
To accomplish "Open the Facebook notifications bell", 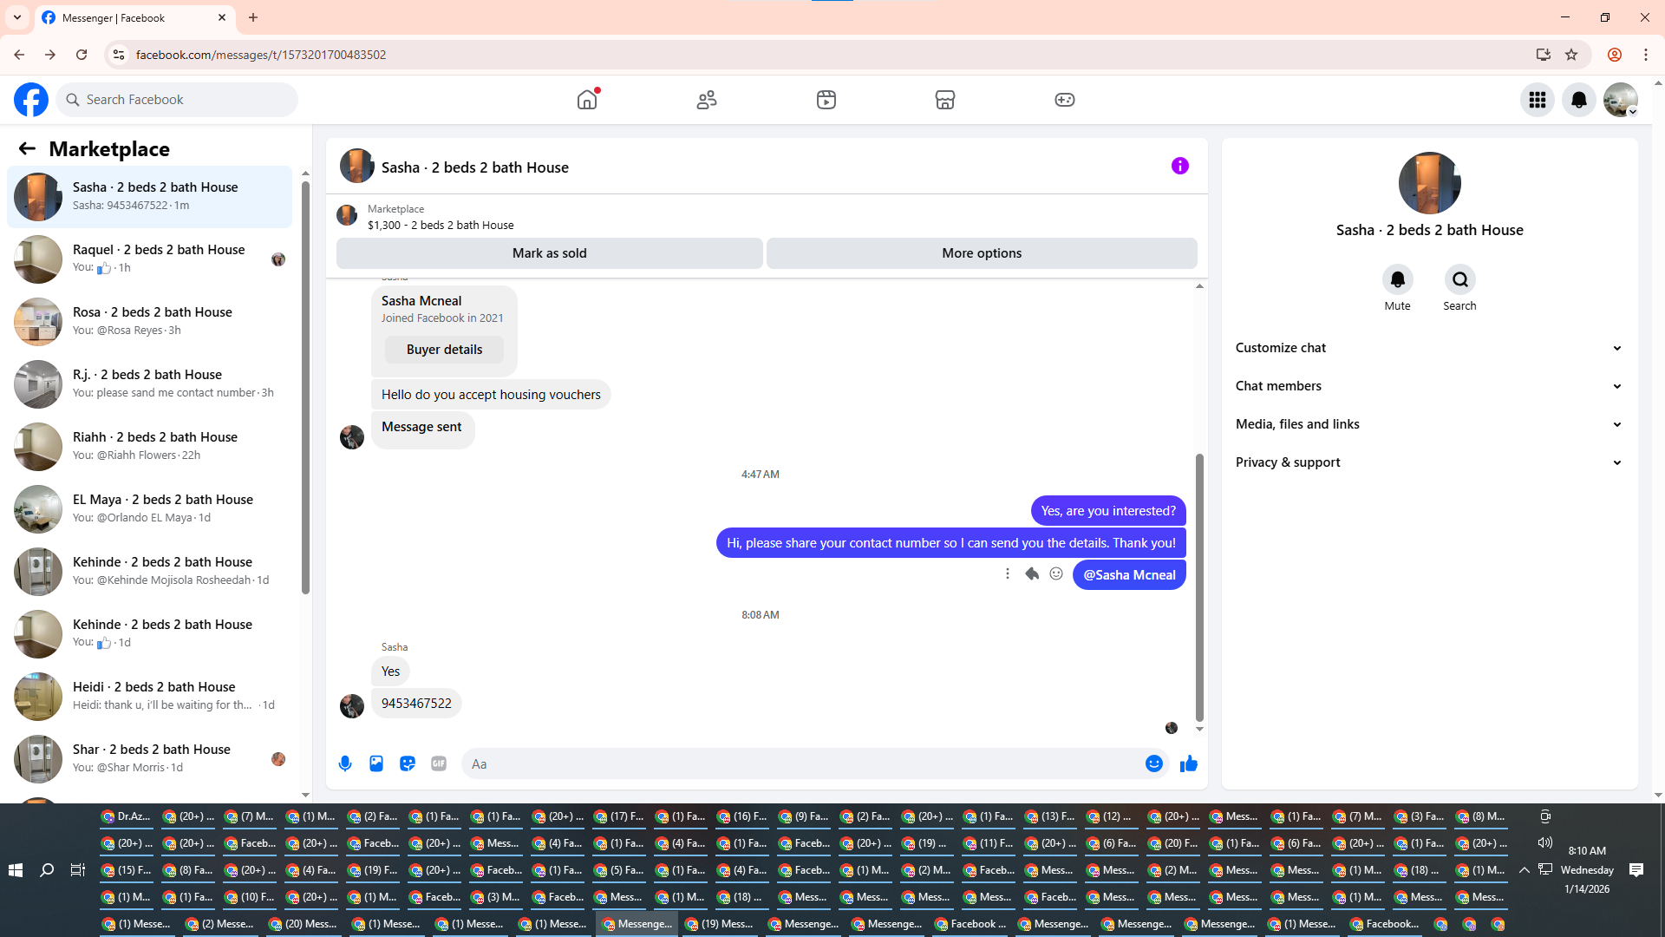I will tap(1578, 100).
